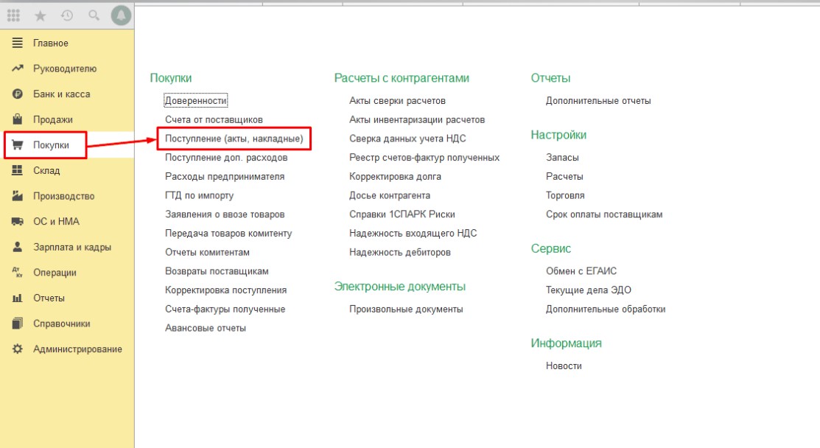Viewport: 820px width, 448px height.
Task: Switch to the Склад section
Action: (46, 171)
